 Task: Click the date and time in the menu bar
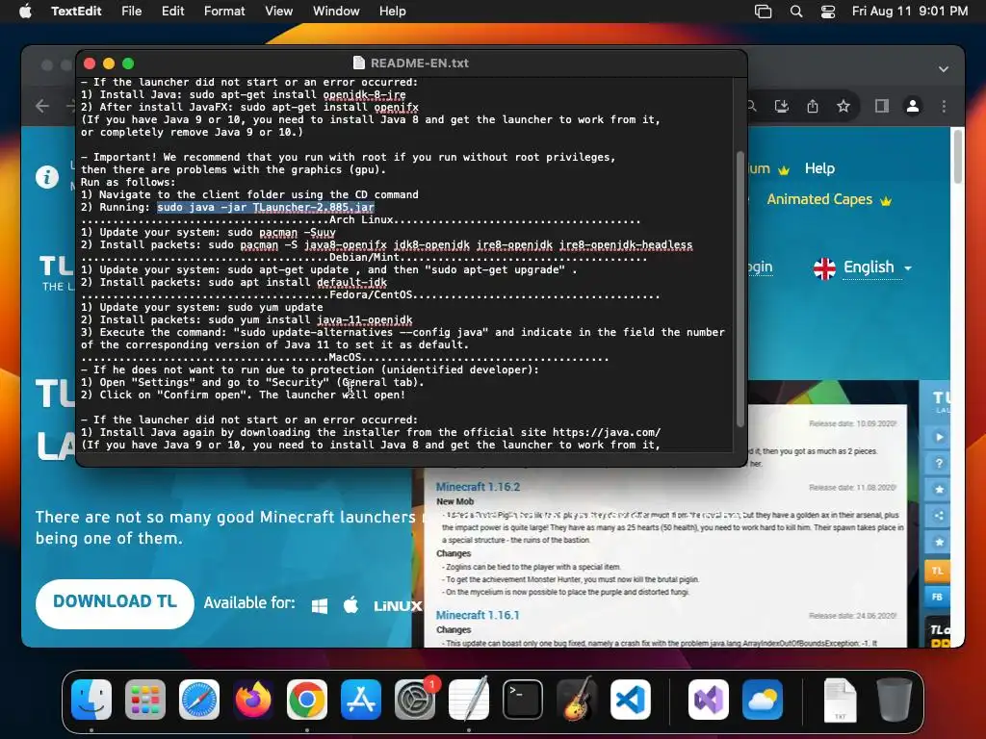pyautogui.click(x=910, y=12)
